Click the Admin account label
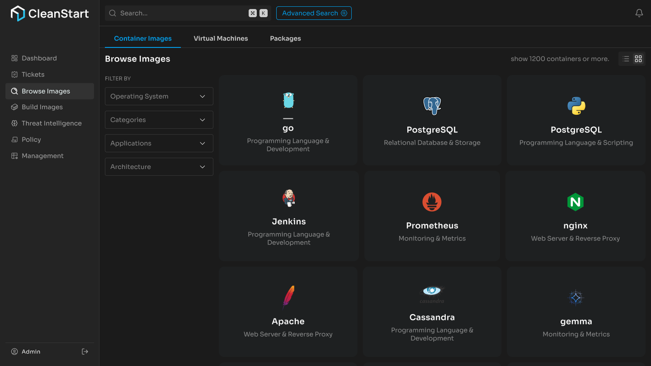 pos(31,352)
